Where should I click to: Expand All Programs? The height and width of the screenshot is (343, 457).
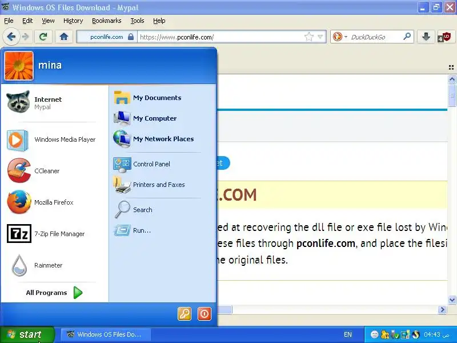[54, 293]
